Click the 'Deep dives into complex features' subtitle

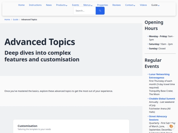coord(42,56)
